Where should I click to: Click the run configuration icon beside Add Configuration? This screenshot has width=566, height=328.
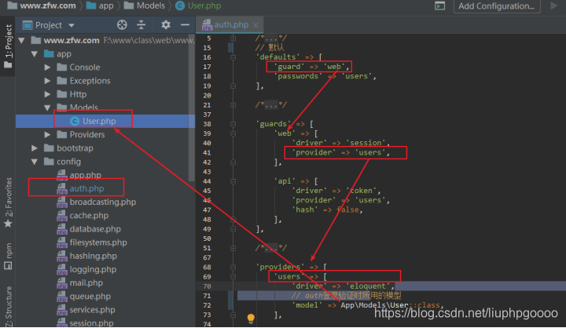tap(439, 5)
